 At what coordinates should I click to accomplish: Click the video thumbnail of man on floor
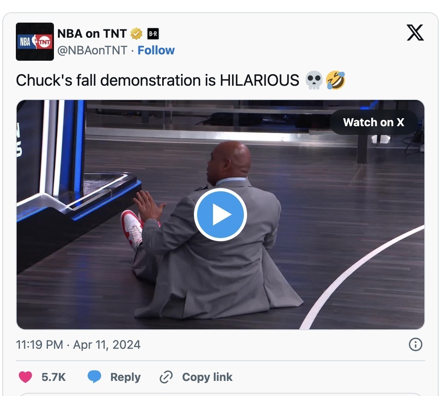220,215
